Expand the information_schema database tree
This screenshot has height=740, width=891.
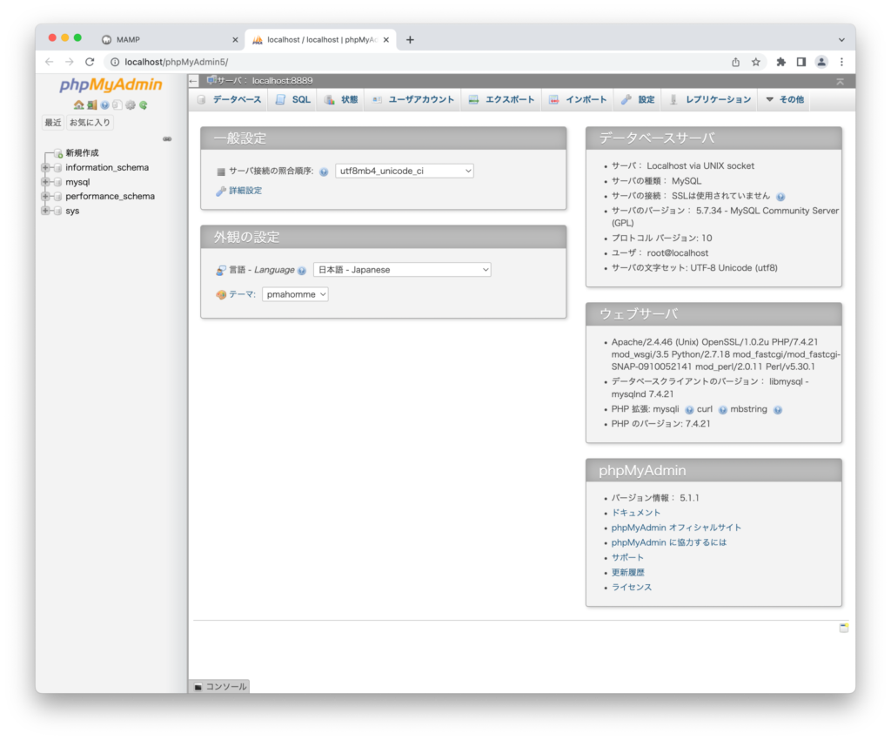click(45, 167)
